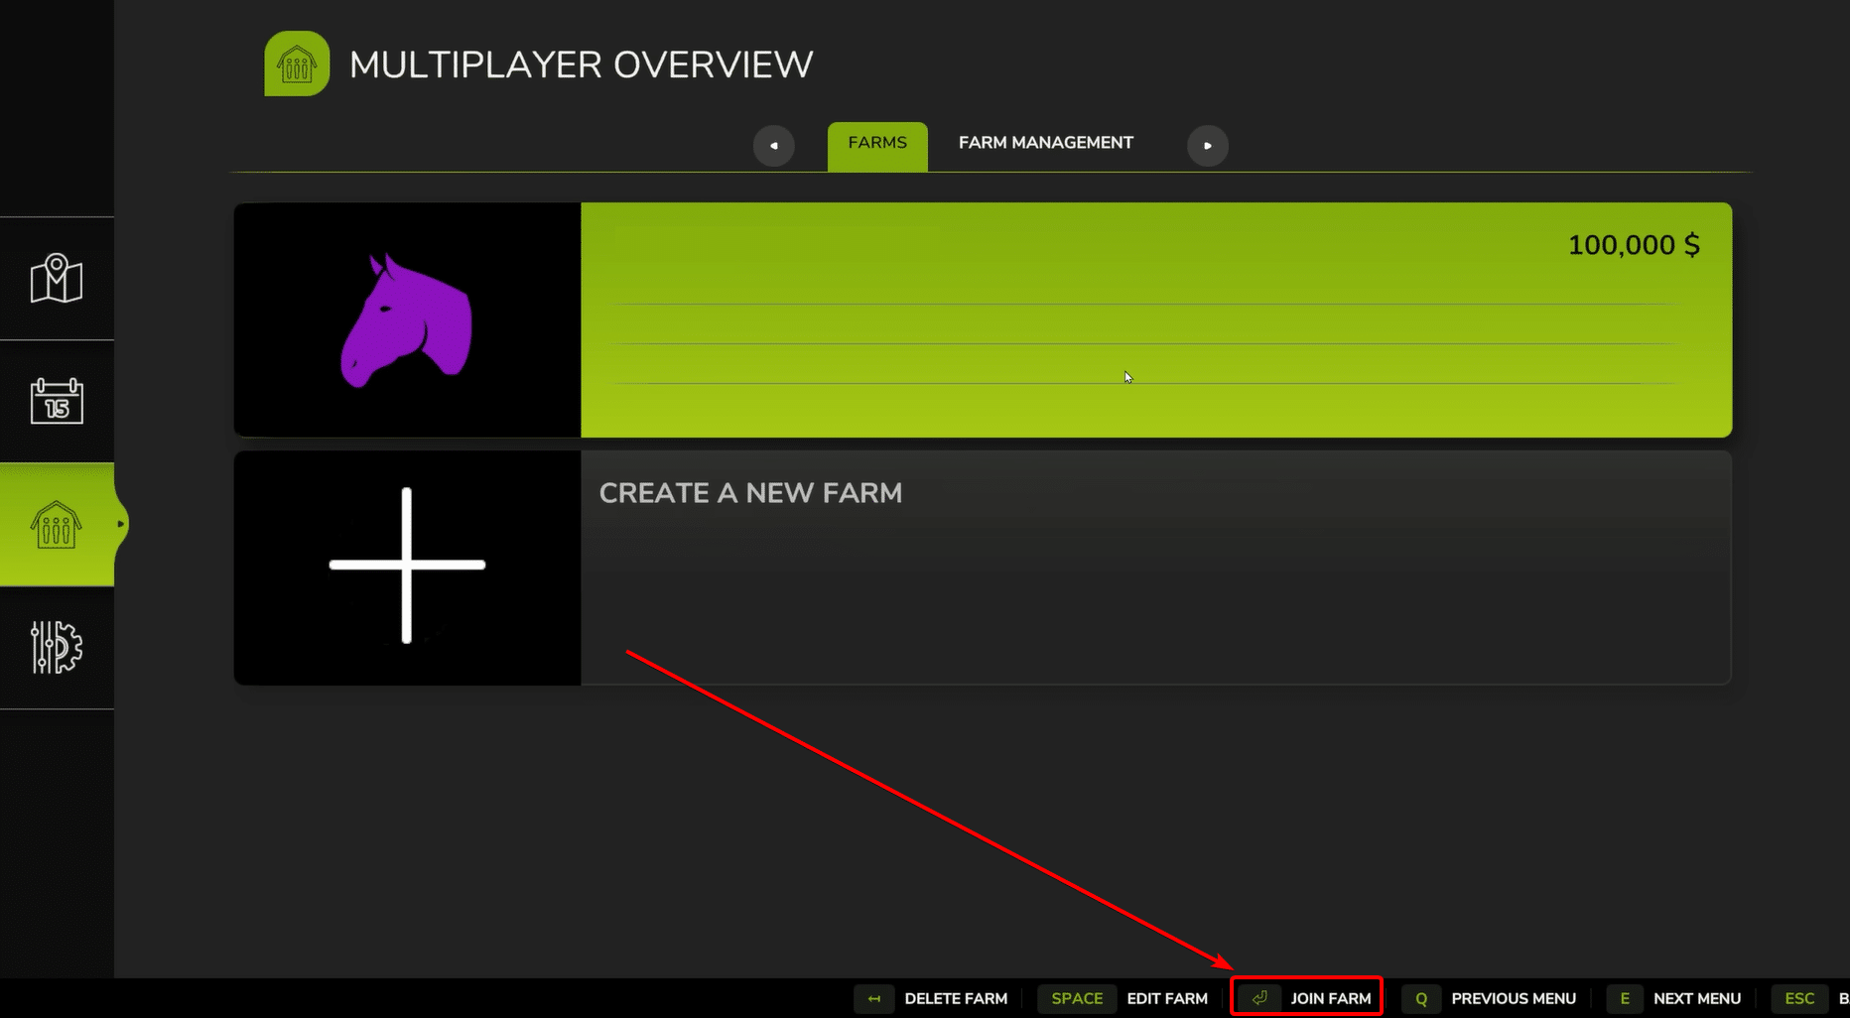Viewport: 1850px width, 1018px height.
Task: Click the SPACE key hint
Action: pos(1077,998)
